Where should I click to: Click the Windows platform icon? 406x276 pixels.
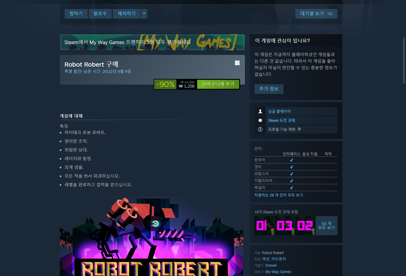click(x=237, y=63)
